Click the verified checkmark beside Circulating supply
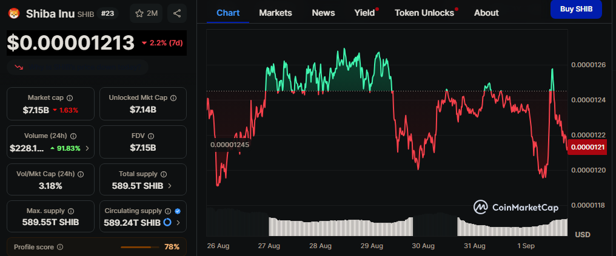Image resolution: width=616 pixels, height=256 pixels. pos(178,211)
